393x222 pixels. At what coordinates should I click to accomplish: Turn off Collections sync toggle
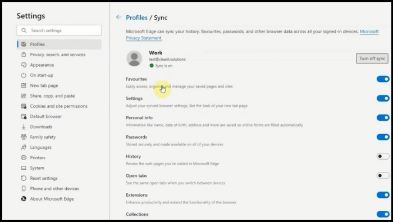coord(383,214)
